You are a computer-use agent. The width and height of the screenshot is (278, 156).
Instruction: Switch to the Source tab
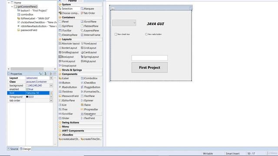[13, 149]
